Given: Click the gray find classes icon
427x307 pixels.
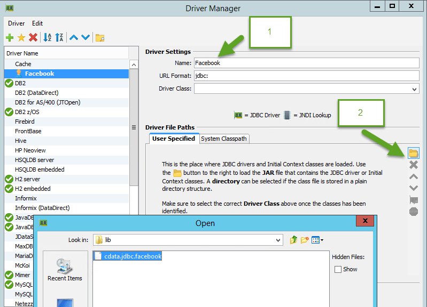Looking at the screenshot, I should [414, 200].
